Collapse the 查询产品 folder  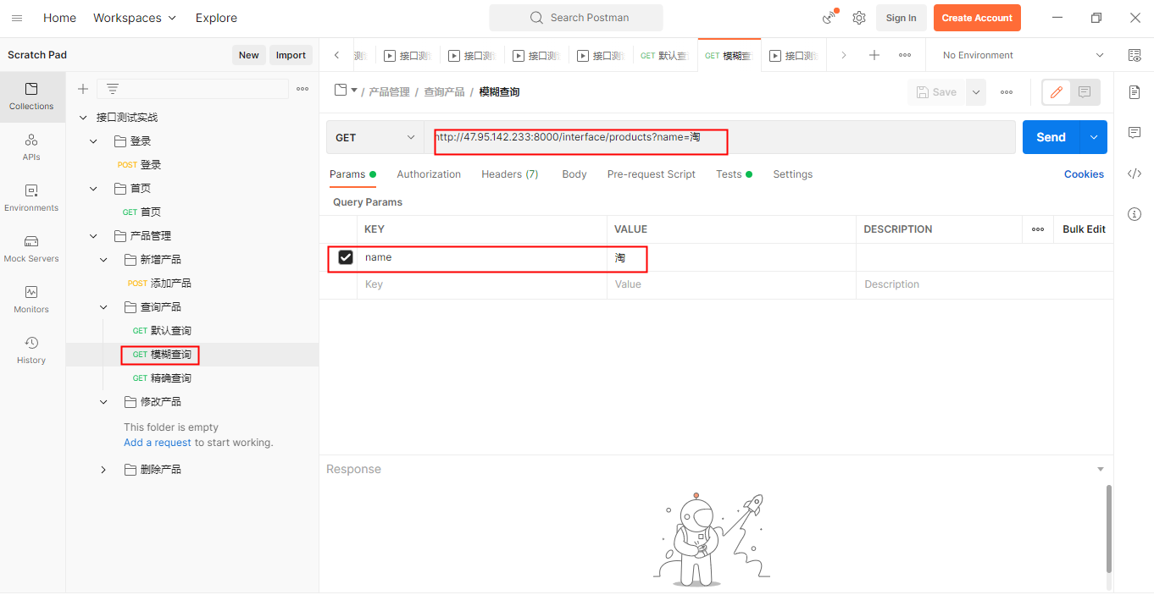click(x=103, y=307)
